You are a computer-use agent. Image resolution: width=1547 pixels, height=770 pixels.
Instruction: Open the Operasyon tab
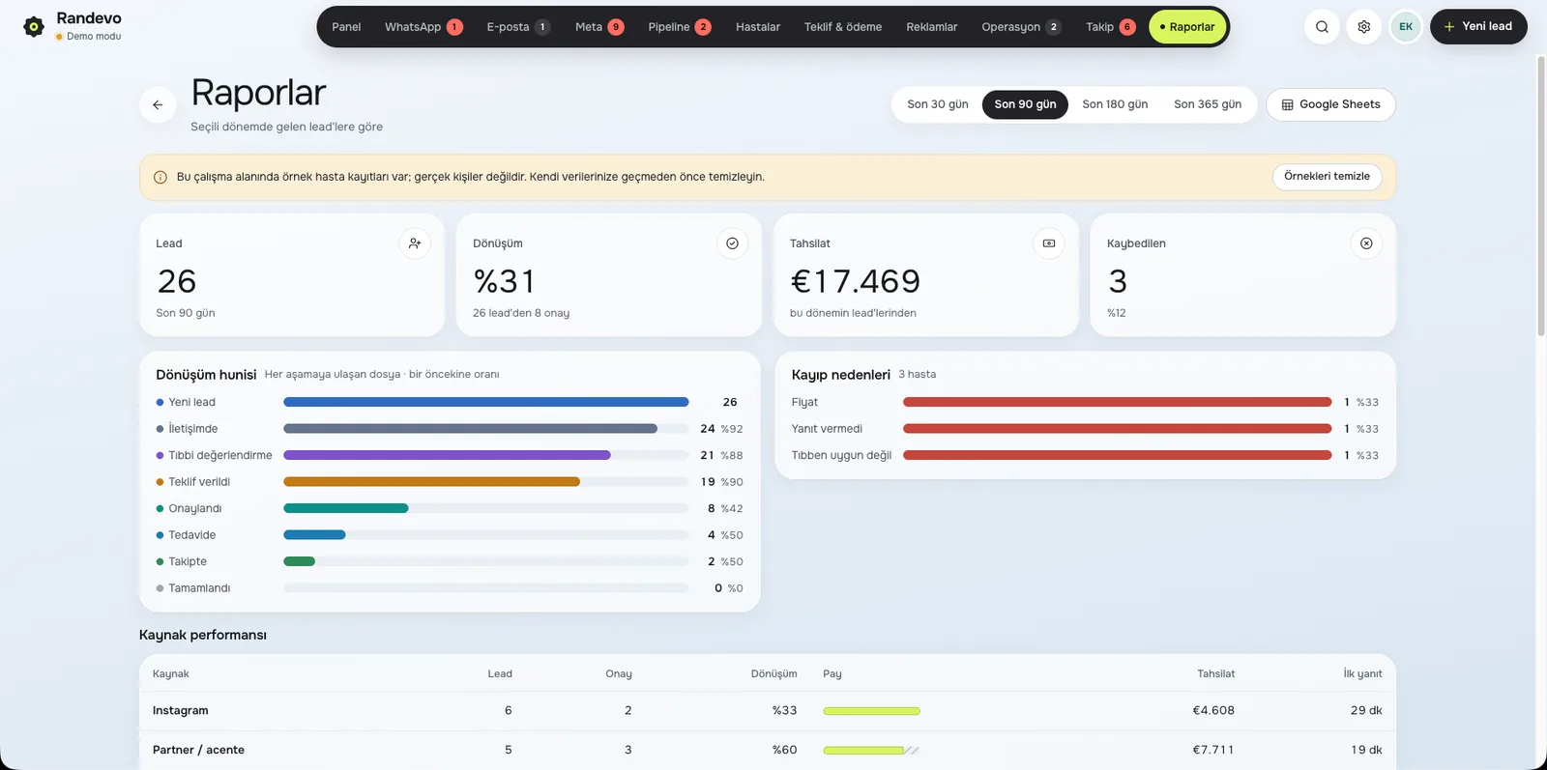[x=1021, y=27]
